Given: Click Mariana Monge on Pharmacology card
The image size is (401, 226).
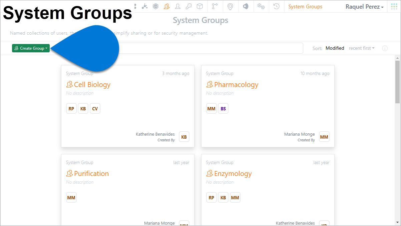Looking at the screenshot, I should pos(300,134).
